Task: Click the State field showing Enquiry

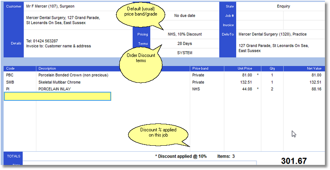Action: pyautogui.click(x=283, y=6)
